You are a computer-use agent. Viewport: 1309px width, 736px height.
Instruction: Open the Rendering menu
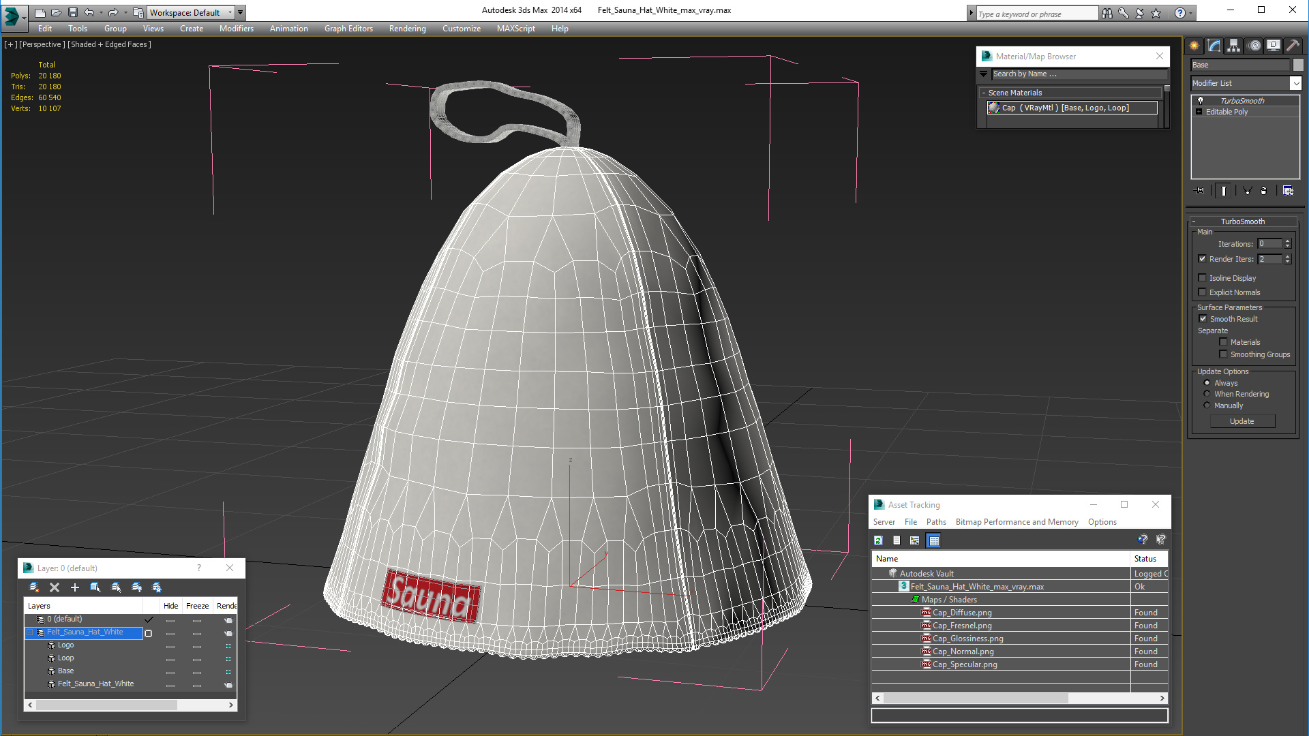pos(407,29)
